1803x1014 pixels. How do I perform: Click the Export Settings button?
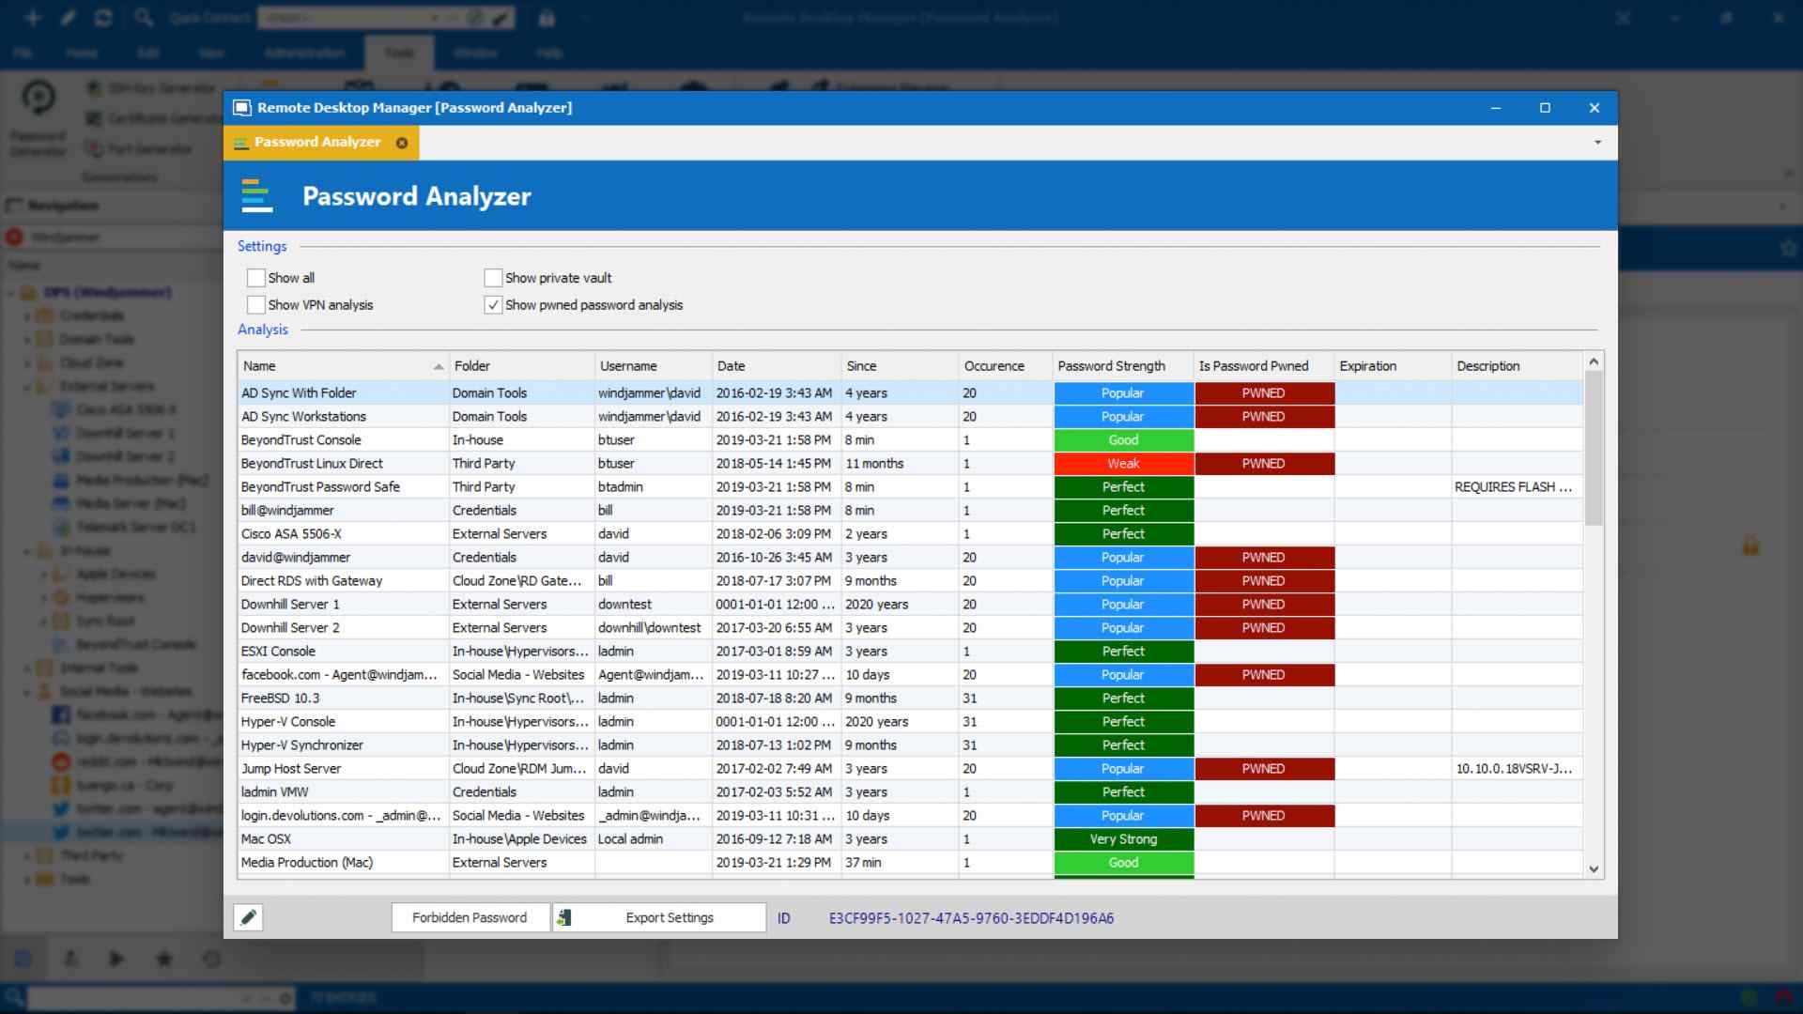click(670, 917)
